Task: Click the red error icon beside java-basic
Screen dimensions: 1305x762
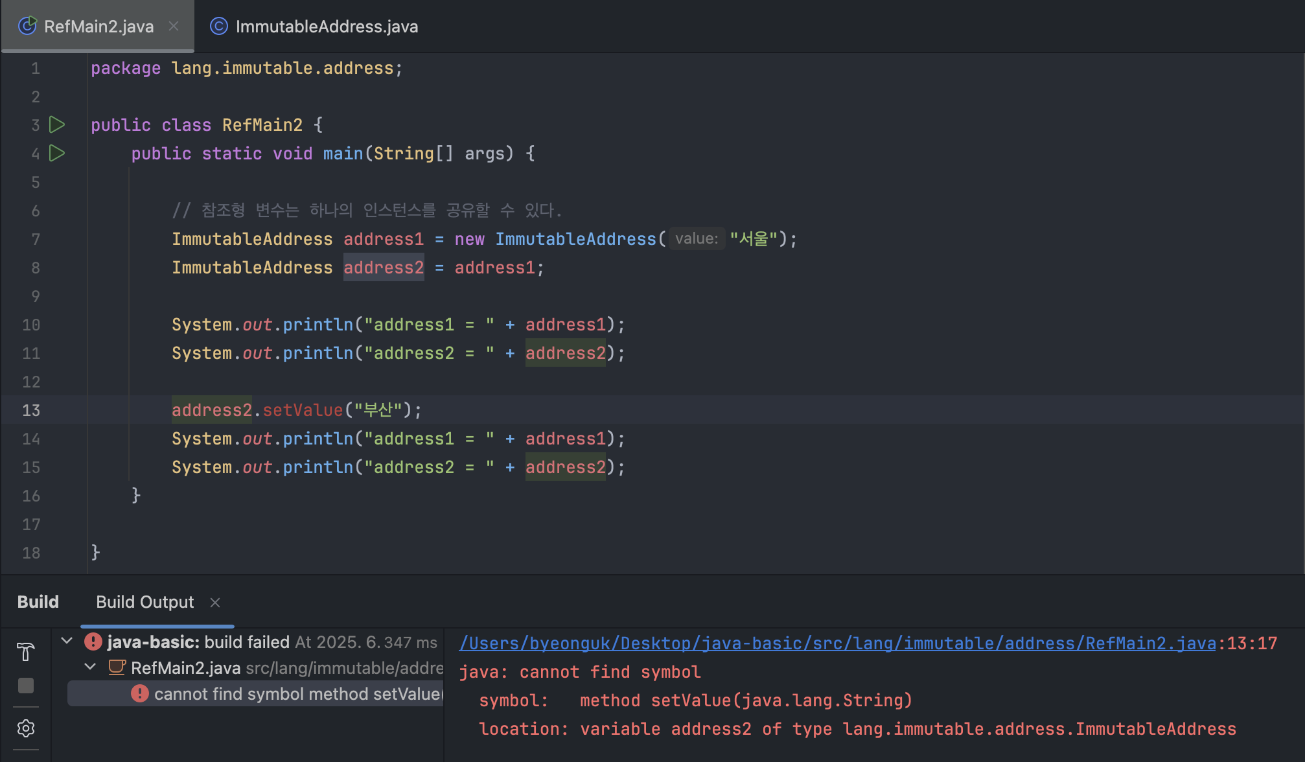Action: 93,641
